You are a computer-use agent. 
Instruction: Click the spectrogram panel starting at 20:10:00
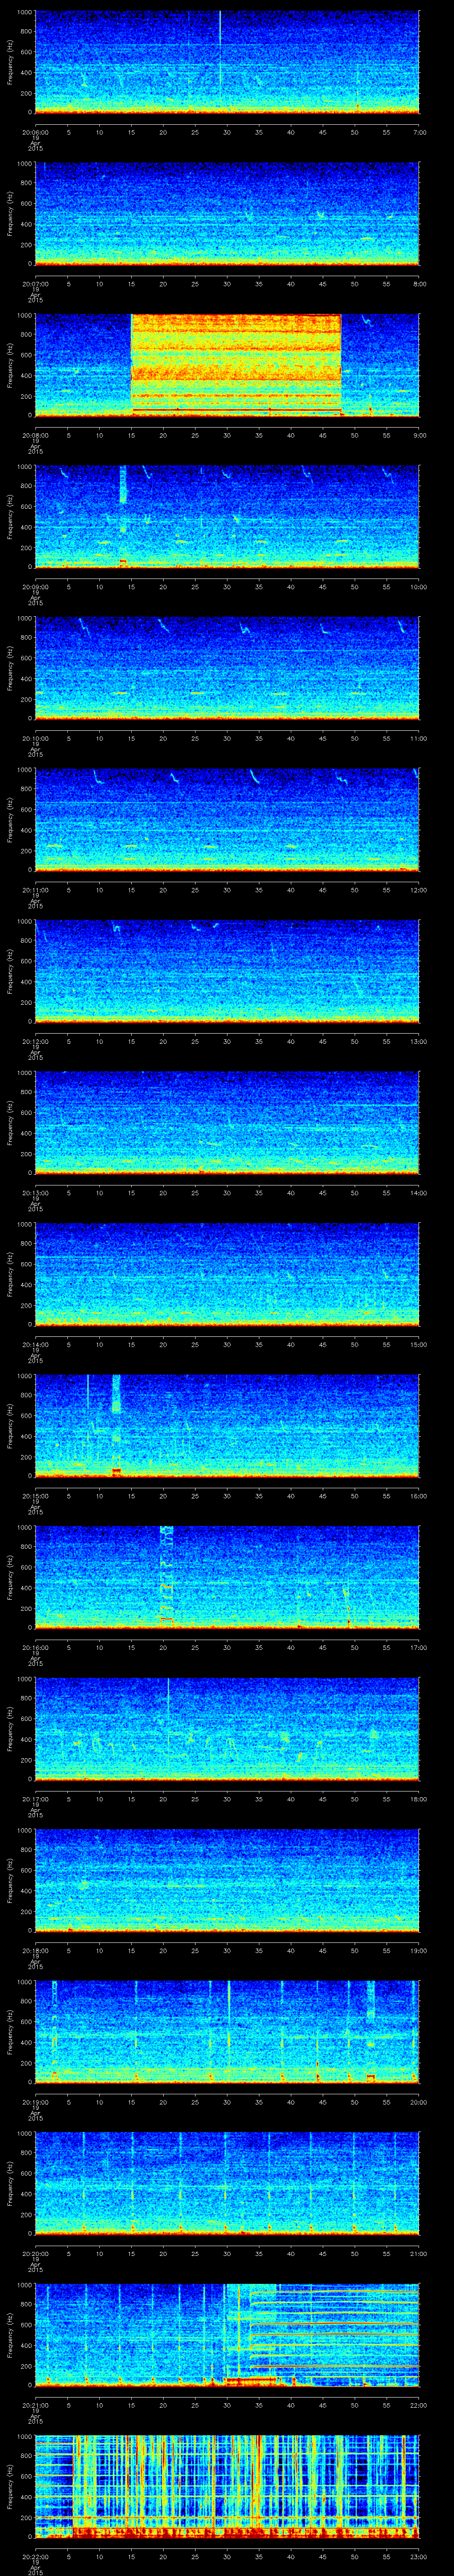[x=227, y=668]
